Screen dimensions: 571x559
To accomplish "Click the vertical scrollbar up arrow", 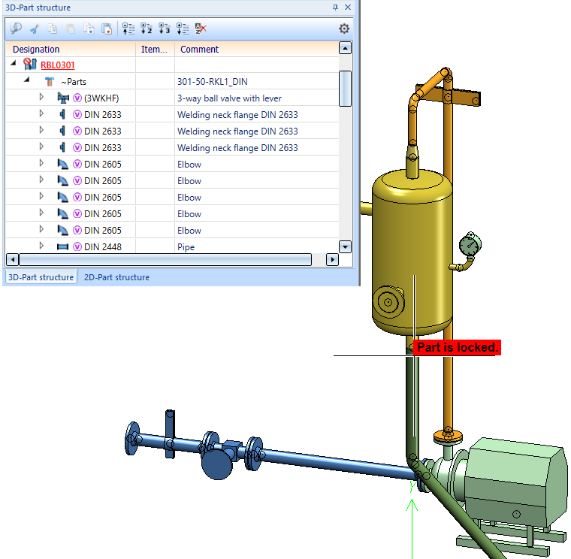I will [345, 48].
